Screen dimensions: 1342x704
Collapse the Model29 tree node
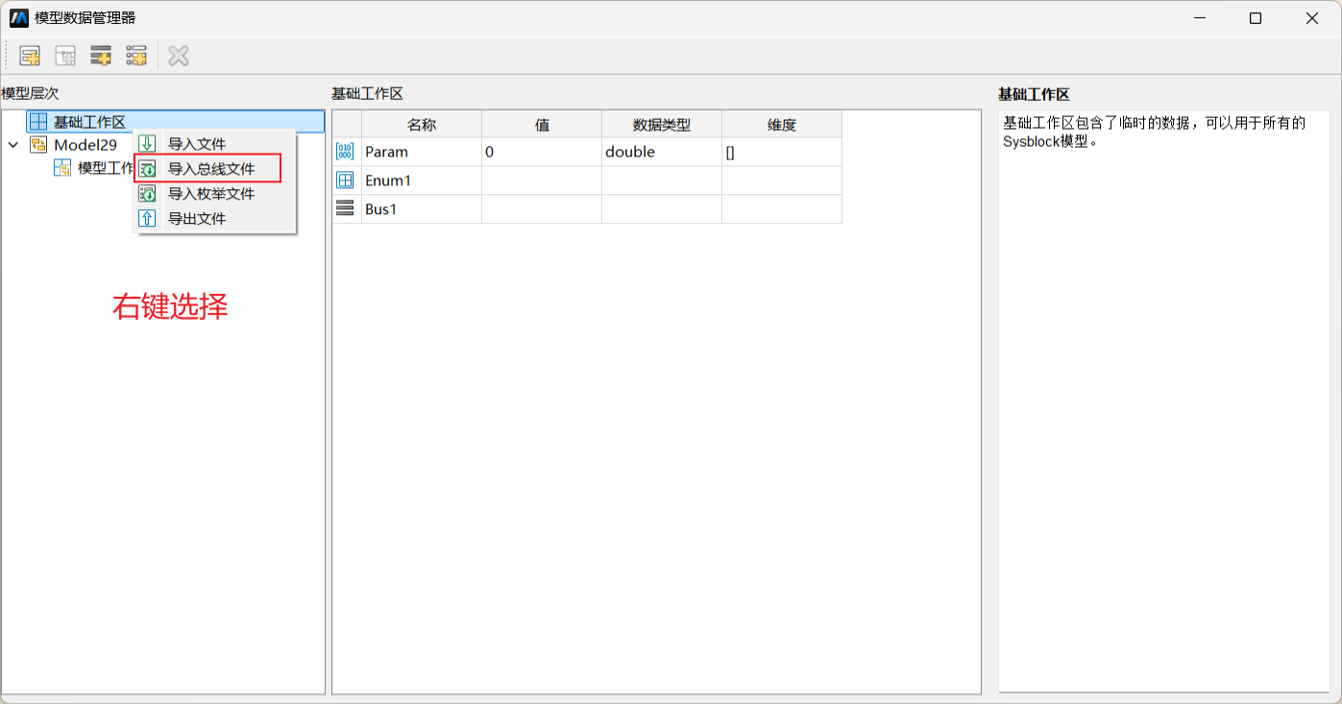[x=13, y=145]
